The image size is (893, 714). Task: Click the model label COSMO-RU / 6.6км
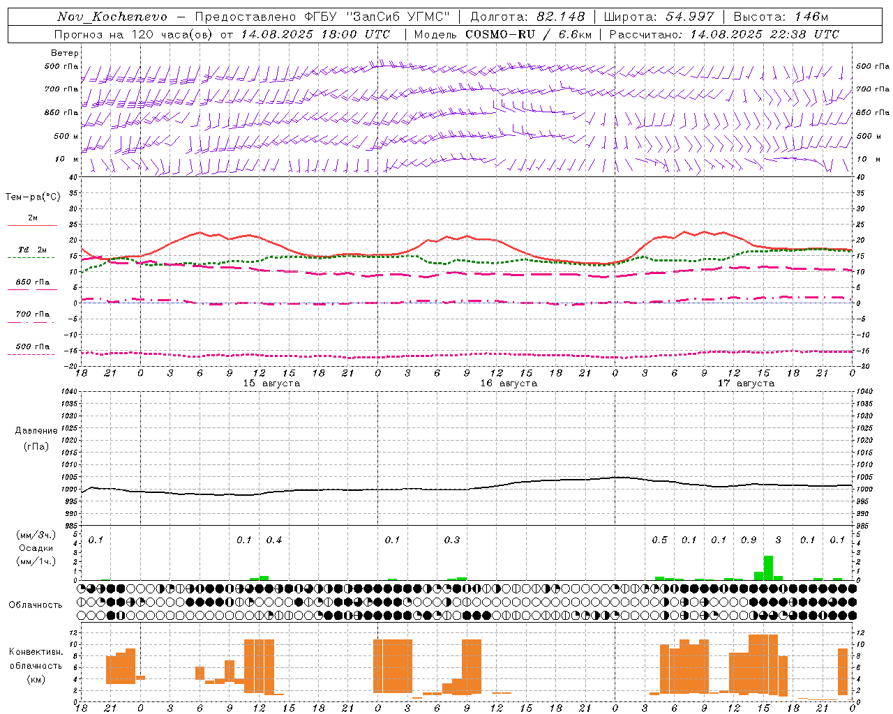(x=529, y=34)
